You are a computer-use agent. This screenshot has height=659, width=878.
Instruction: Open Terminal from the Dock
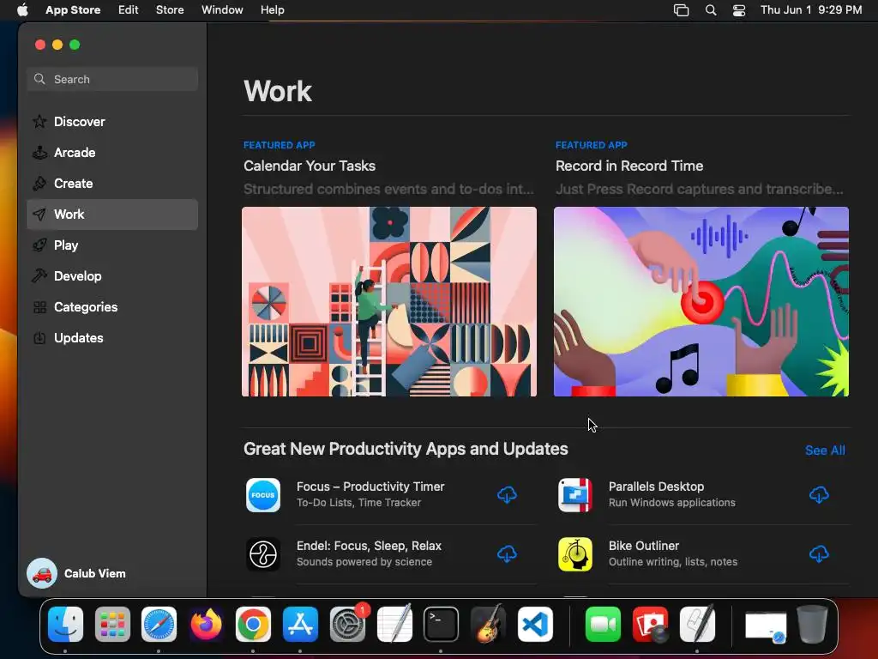point(441,624)
